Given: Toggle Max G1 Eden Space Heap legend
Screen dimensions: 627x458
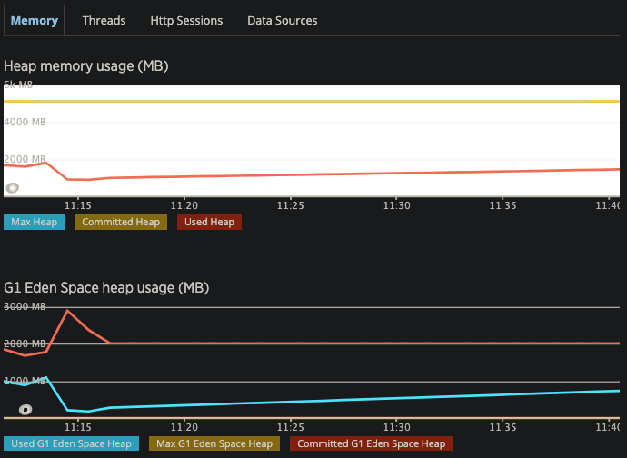Looking at the screenshot, I should 214,443.
